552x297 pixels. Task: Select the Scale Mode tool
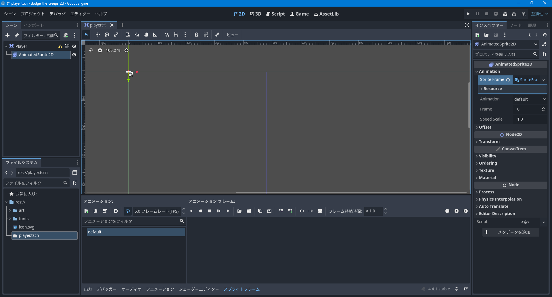tap(116, 35)
